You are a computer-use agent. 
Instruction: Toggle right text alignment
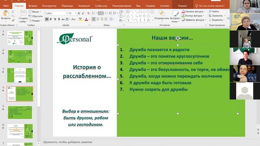tap(102, 19)
